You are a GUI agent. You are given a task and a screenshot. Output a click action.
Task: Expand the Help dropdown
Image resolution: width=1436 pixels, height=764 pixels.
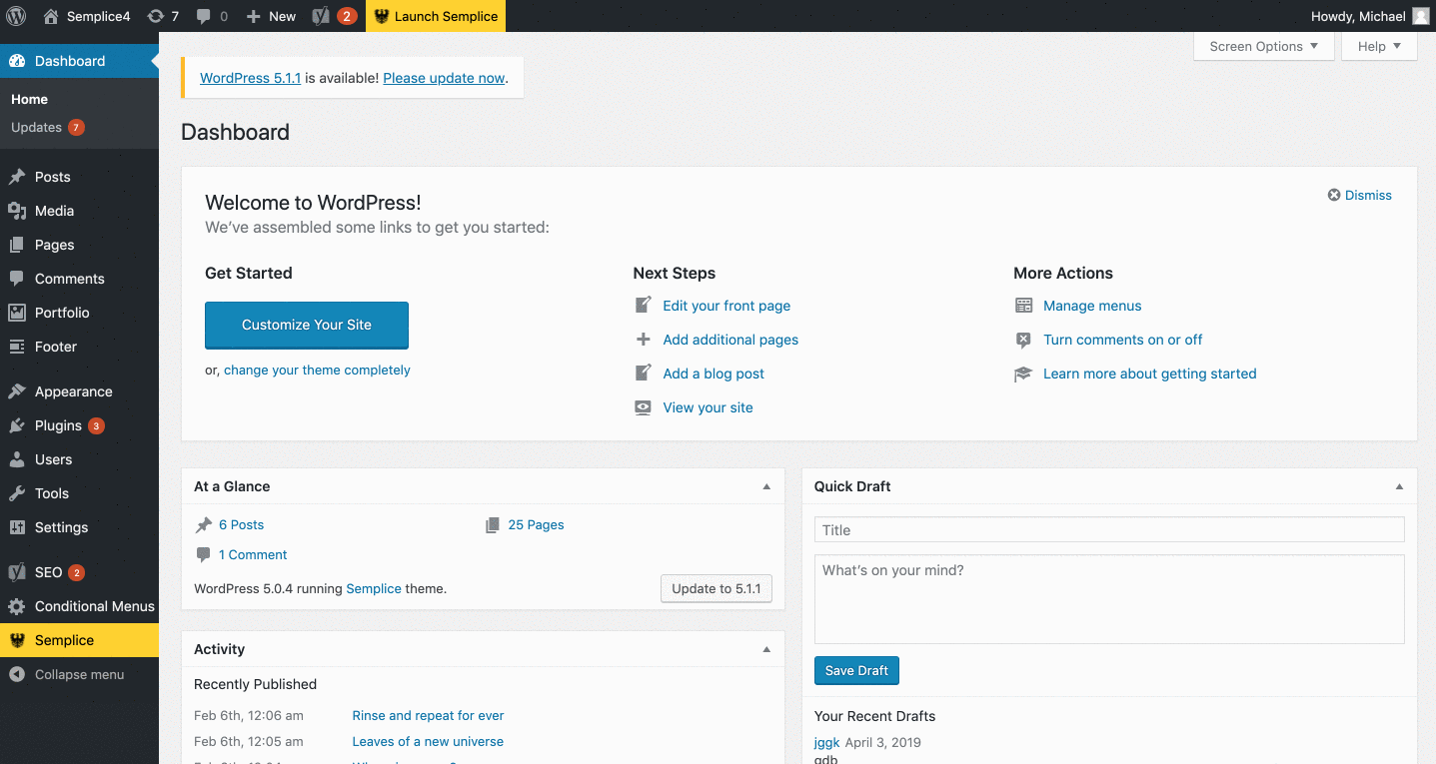pyautogui.click(x=1378, y=46)
